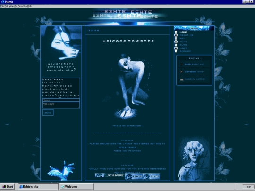Screen dimensions: 255x191
Task: Open the Blog page link
Action: [183, 45]
